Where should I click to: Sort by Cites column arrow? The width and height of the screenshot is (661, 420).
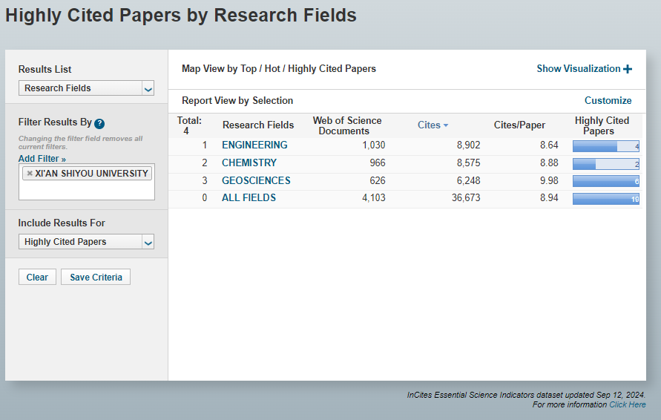point(446,125)
